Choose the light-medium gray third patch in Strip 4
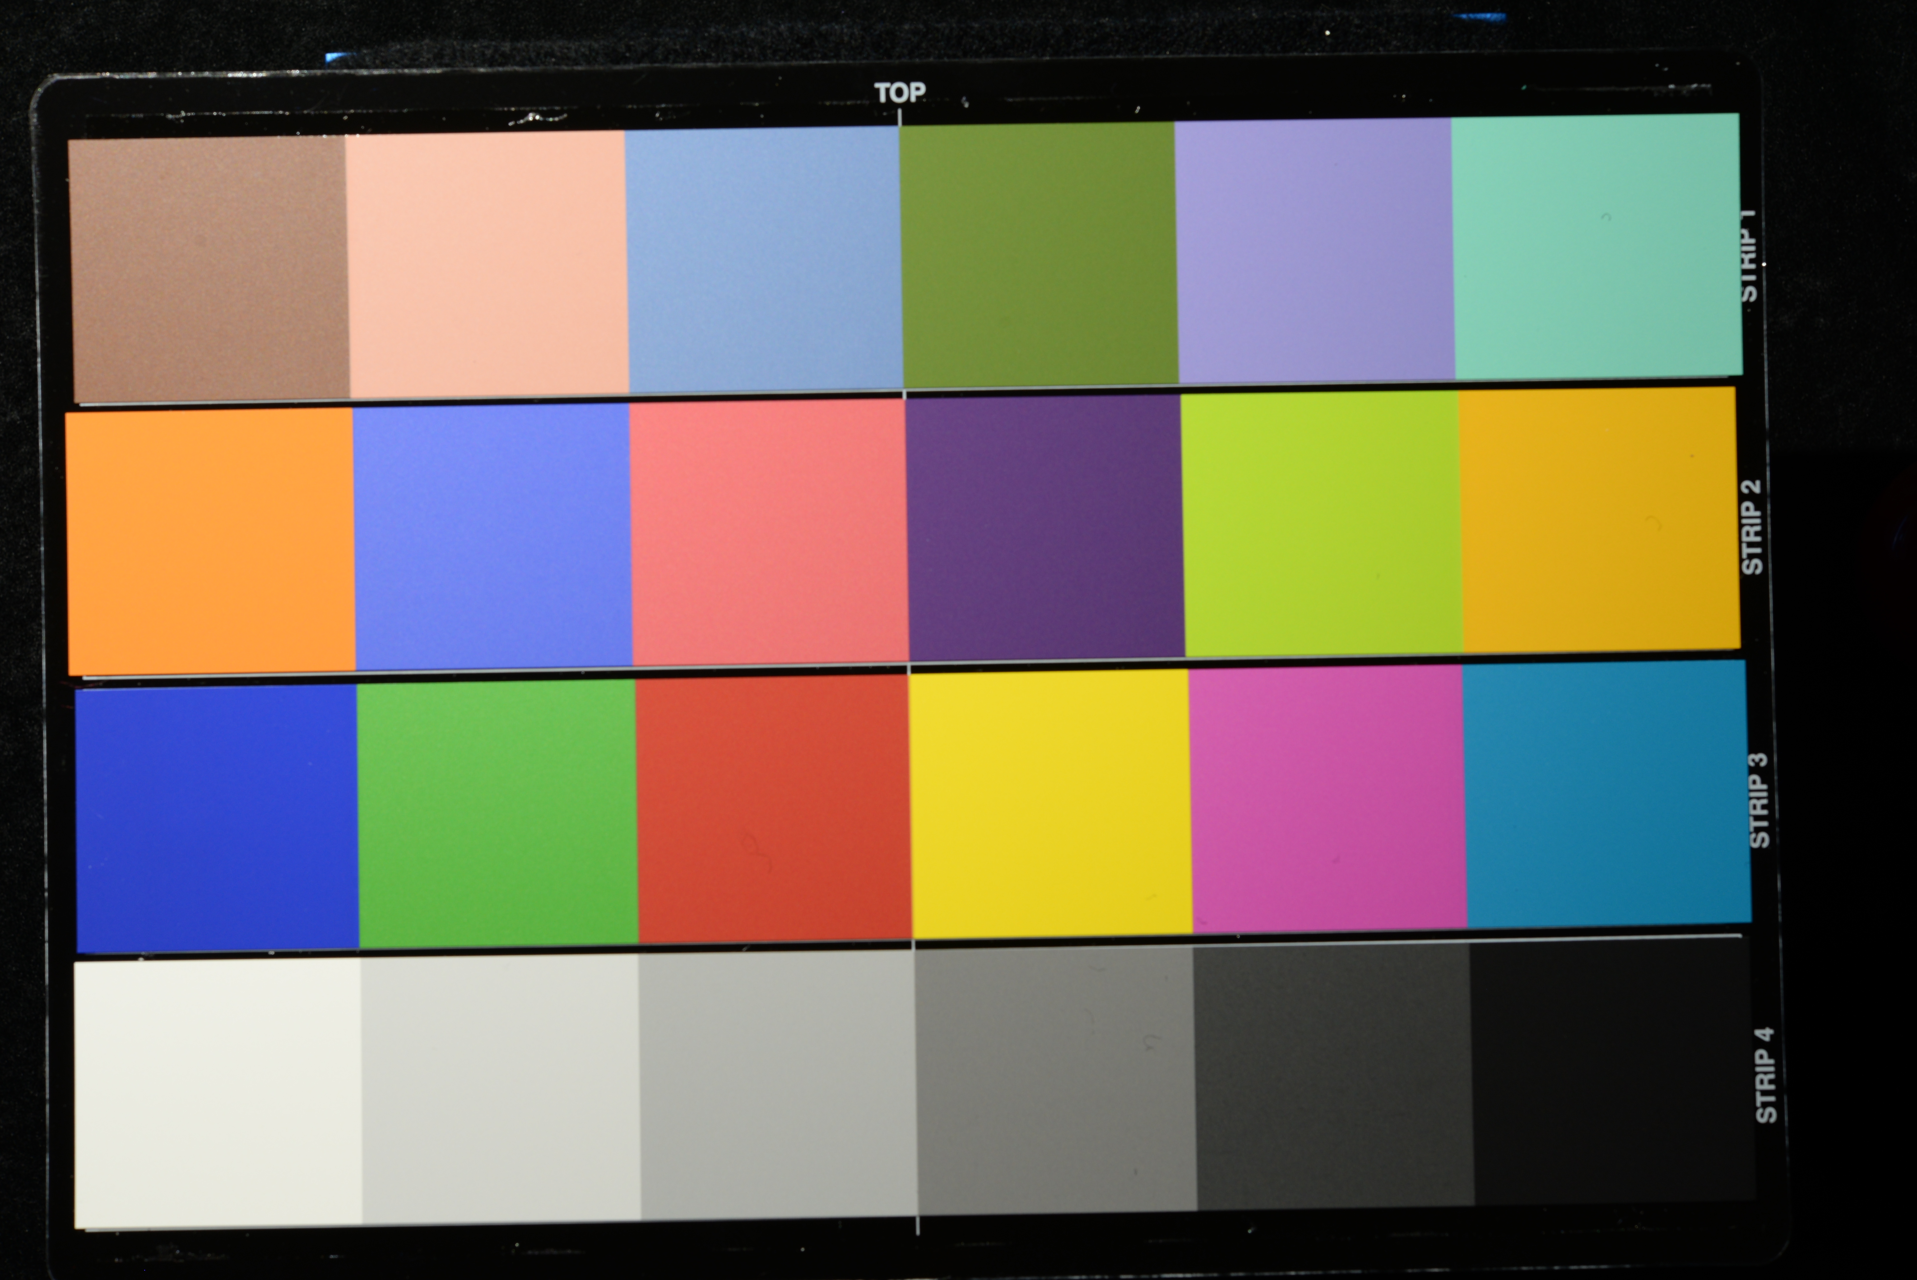Image resolution: width=1917 pixels, height=1280 pixels. 778,1085
